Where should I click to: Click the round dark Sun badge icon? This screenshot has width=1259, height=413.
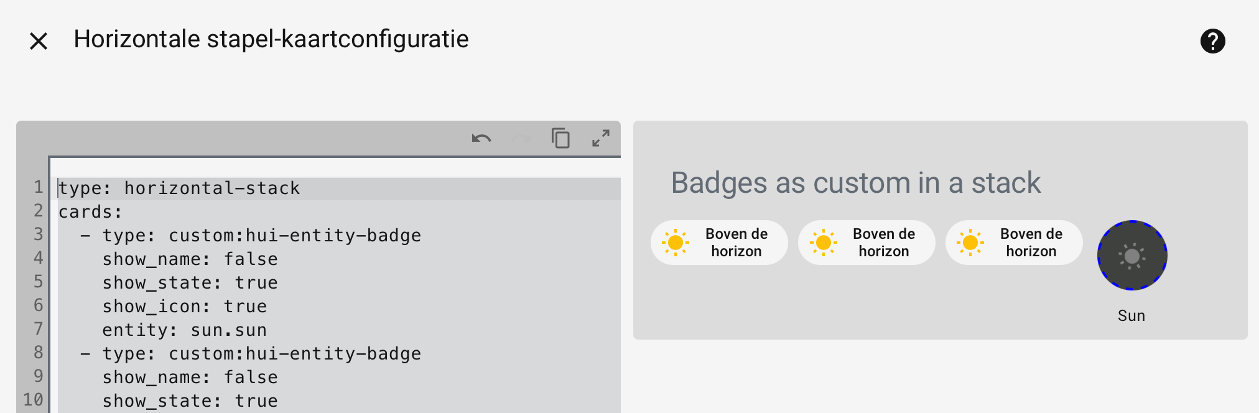point(1132,255)
